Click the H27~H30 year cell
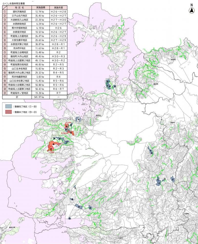198x244 pixels. click(58, 20)
